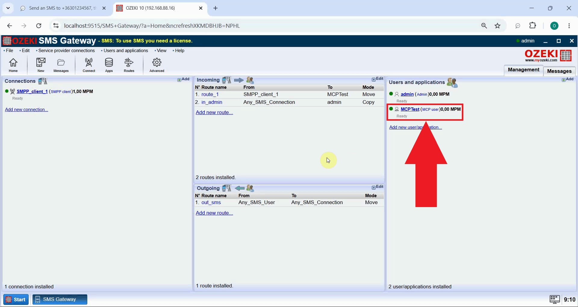Switch to the Management tab
The image size is (578, 307).
(x=524, y=70)
